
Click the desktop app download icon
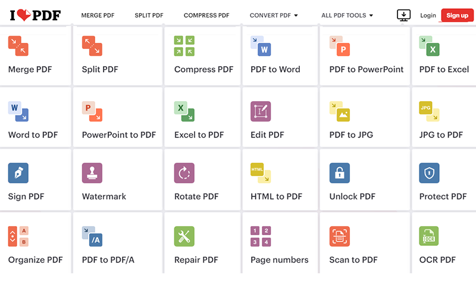[404, 15]
